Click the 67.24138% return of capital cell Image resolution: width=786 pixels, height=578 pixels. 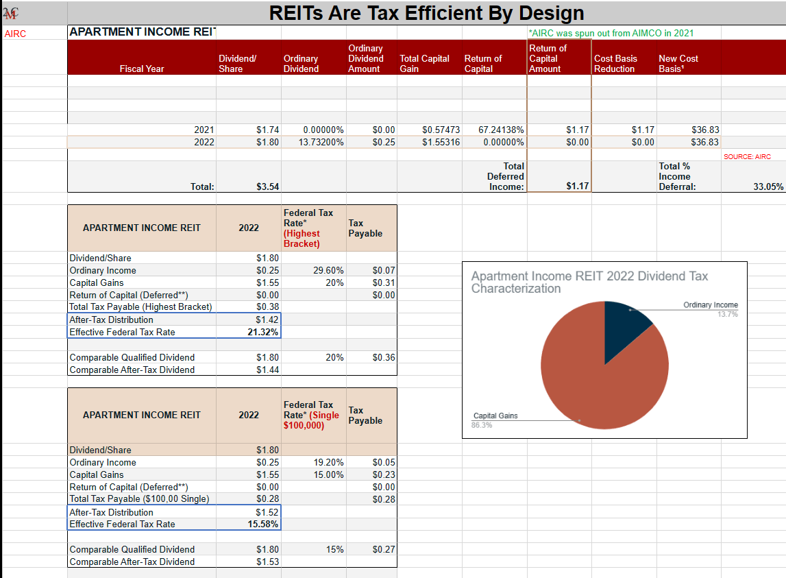pyautogui.click(x=501, y=130)
